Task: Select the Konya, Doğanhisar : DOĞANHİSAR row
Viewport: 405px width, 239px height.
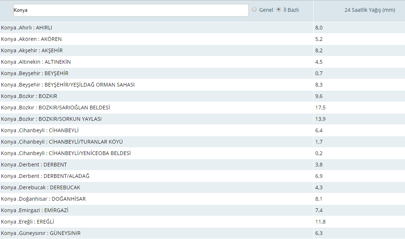Action: click(x=203, y=199)
